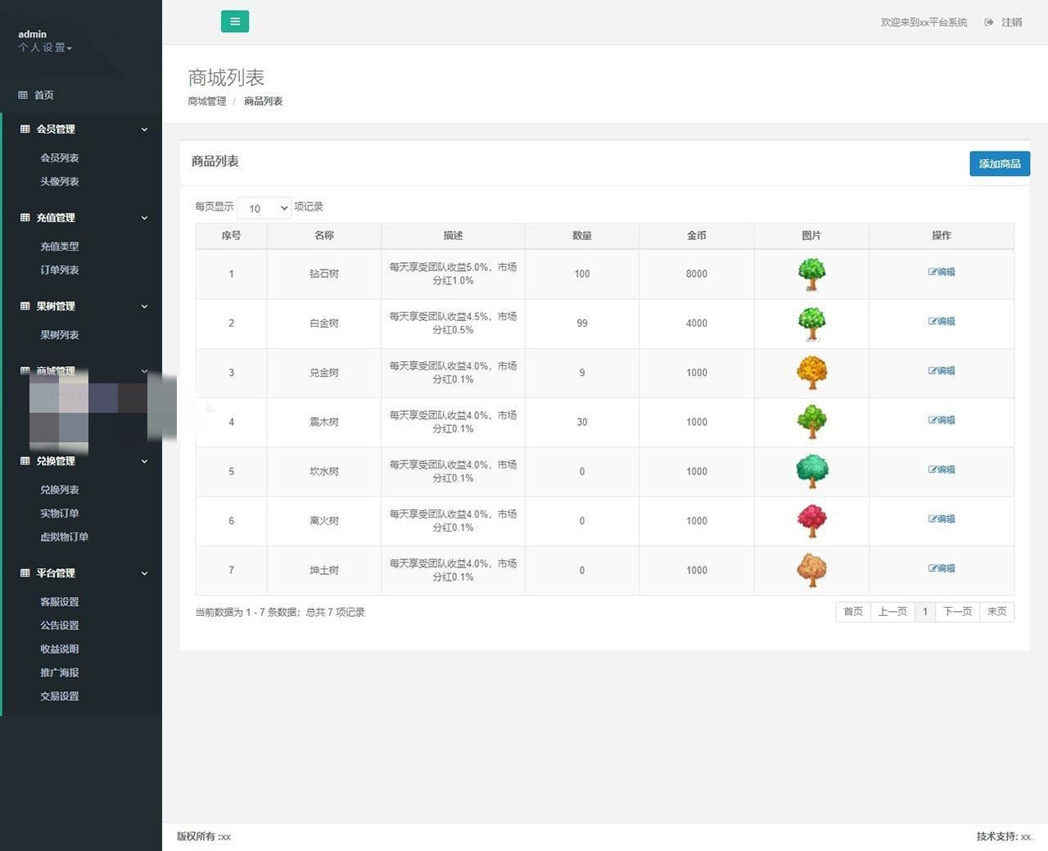Collapse the 充值管理 section chevron

pos(144,218)
